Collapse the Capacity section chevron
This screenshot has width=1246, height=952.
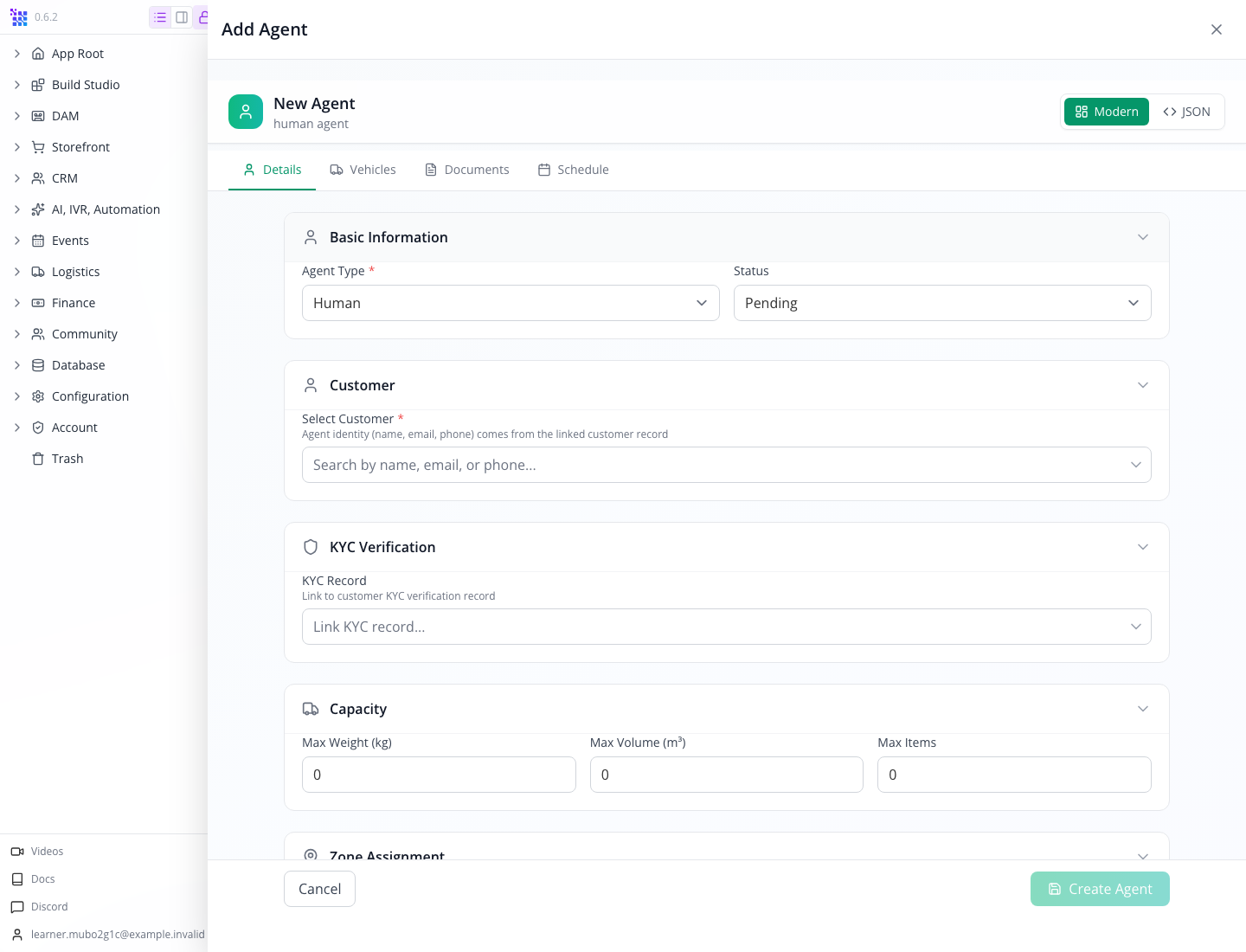point(1143,709)
